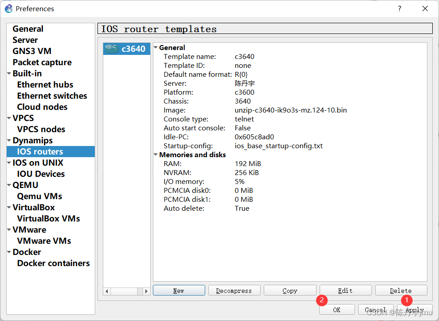The width and height of the screenshot is (439, 321).
Task: Collapse the IOS on UNIX section
Action: coord(9,163)
